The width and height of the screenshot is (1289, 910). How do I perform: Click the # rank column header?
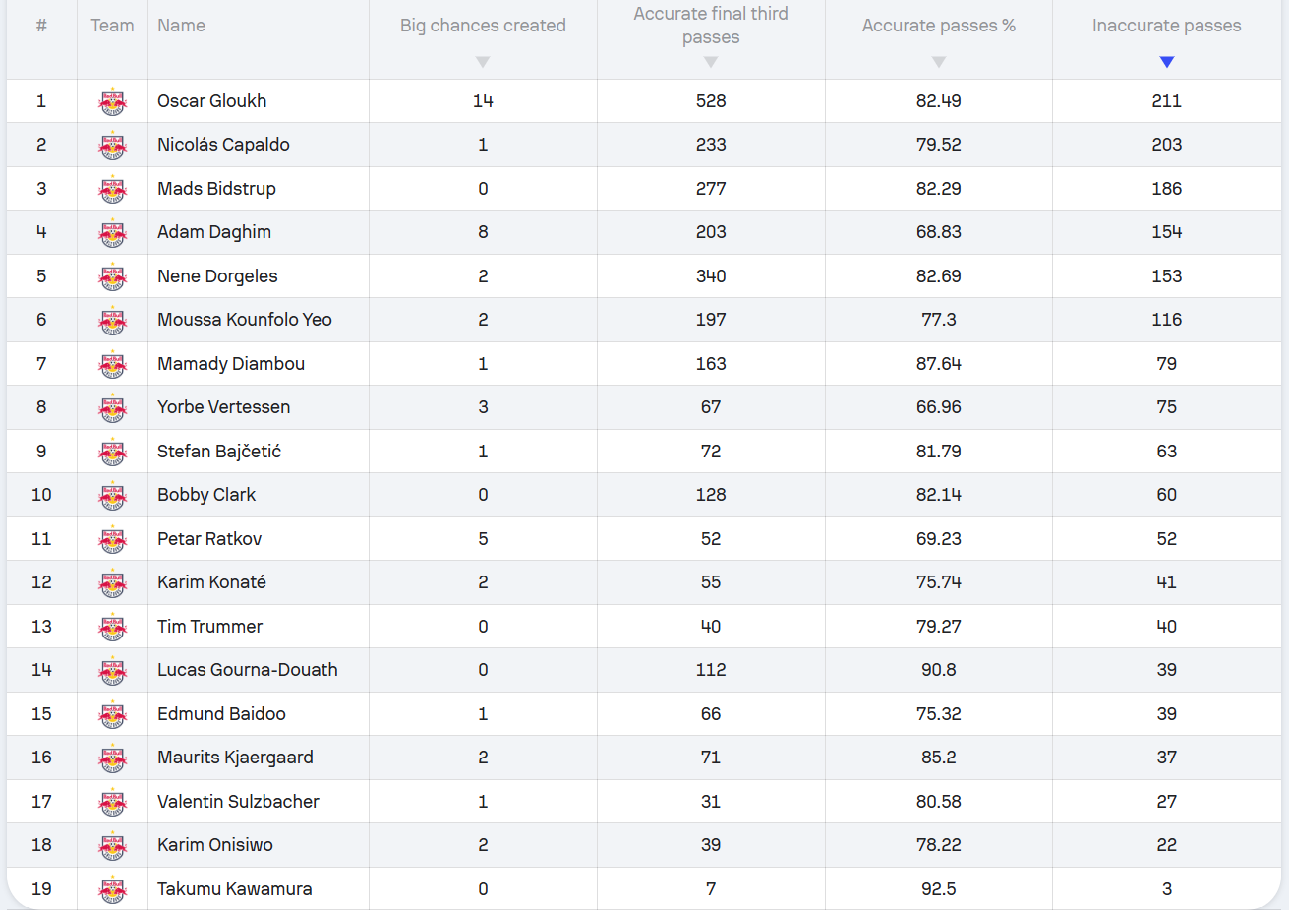coord(41,26)
